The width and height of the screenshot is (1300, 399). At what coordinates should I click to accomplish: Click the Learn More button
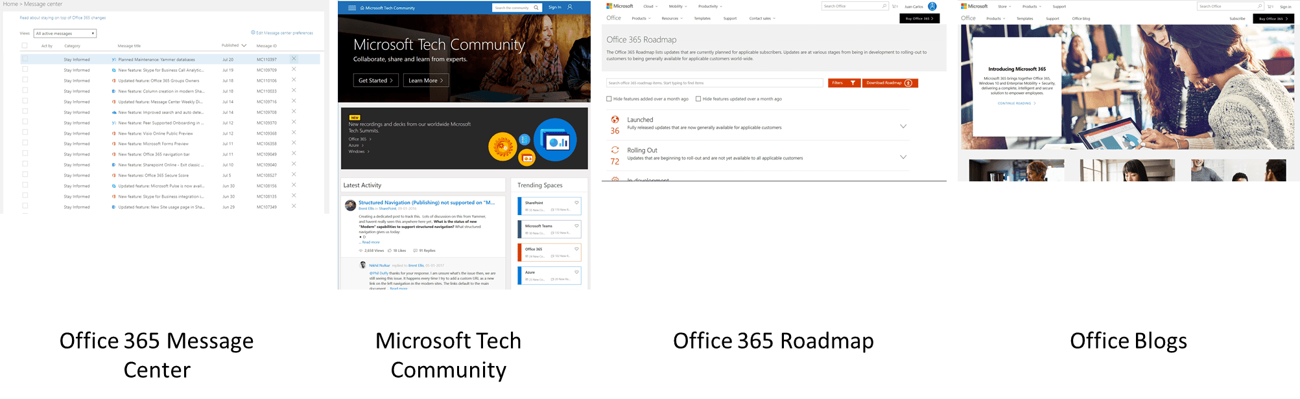426,80
